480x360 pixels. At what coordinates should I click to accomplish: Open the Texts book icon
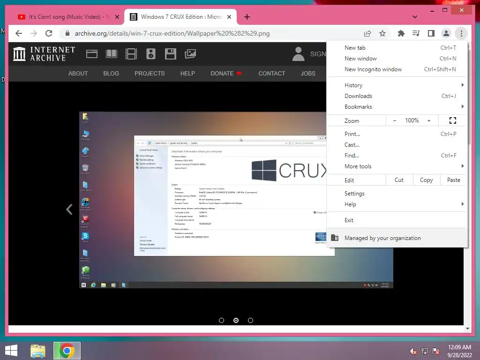pos(112,54)
